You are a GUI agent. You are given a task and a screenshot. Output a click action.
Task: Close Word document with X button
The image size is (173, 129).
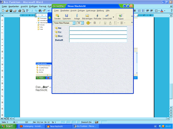pos(171,7)
